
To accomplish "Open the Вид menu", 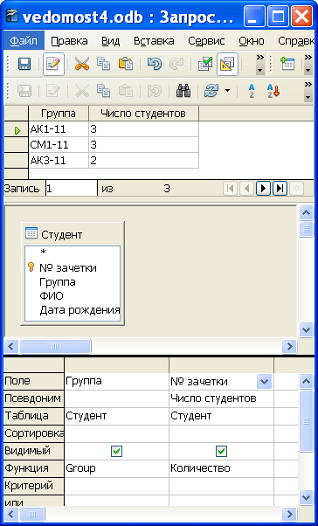I will coord(111,41).
